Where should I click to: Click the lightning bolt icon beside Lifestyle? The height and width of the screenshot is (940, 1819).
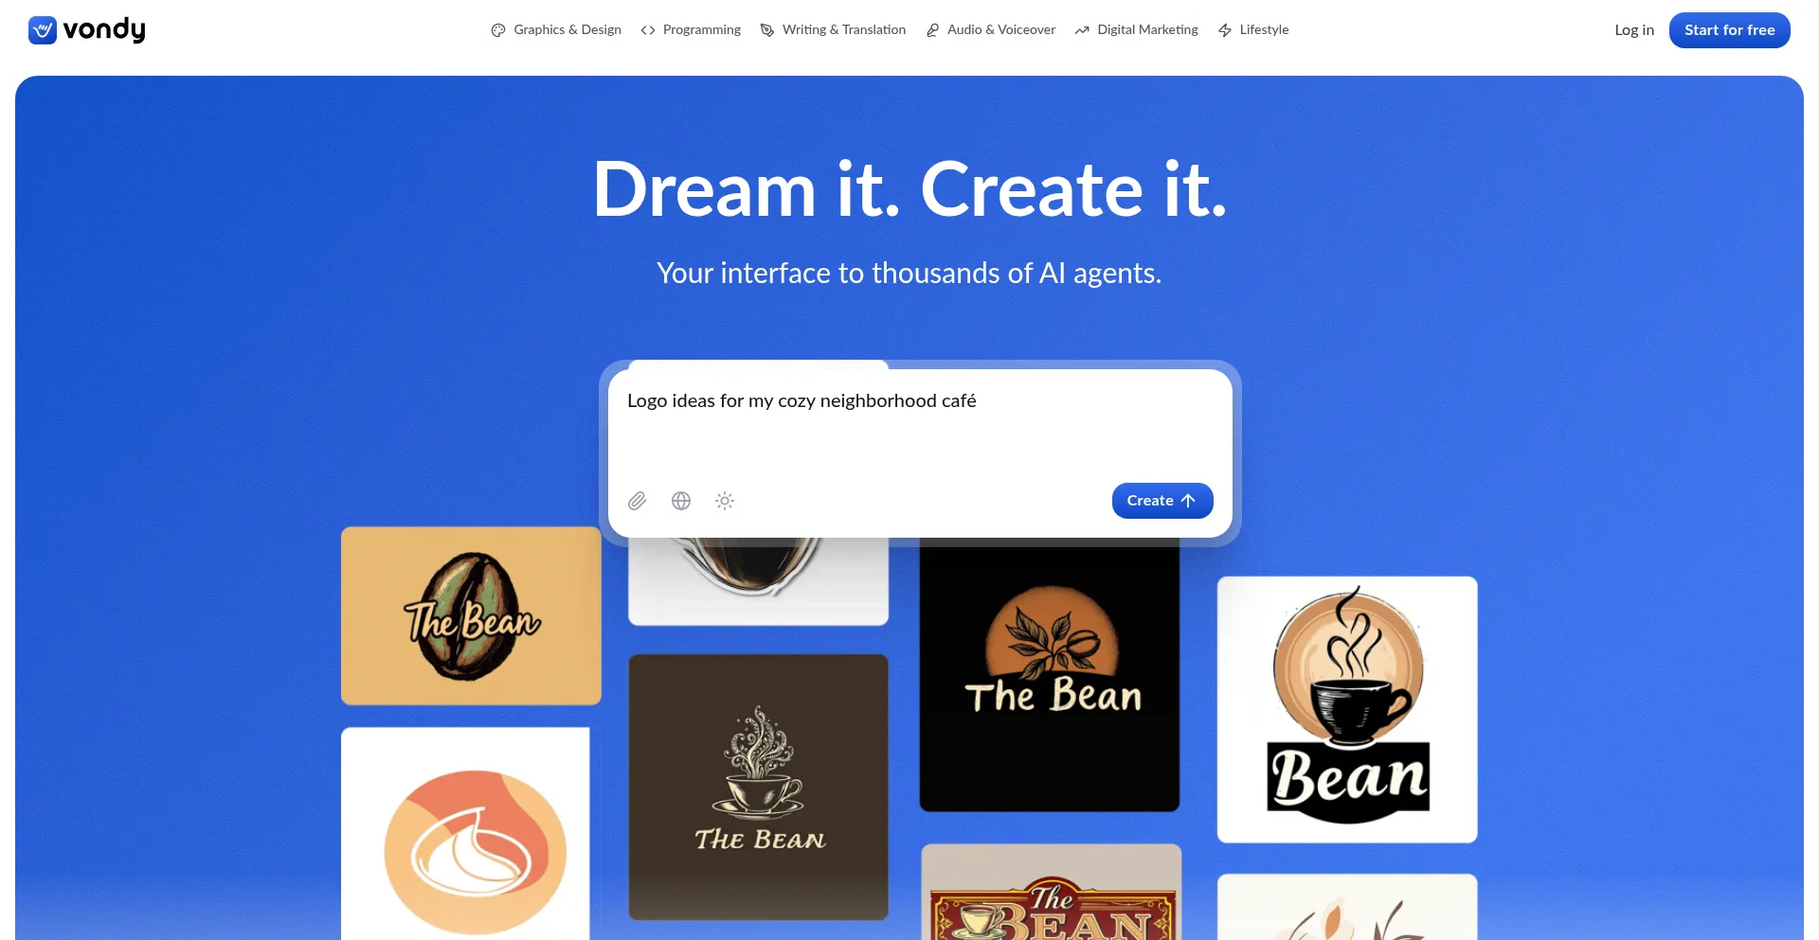tap(1225, 30)
